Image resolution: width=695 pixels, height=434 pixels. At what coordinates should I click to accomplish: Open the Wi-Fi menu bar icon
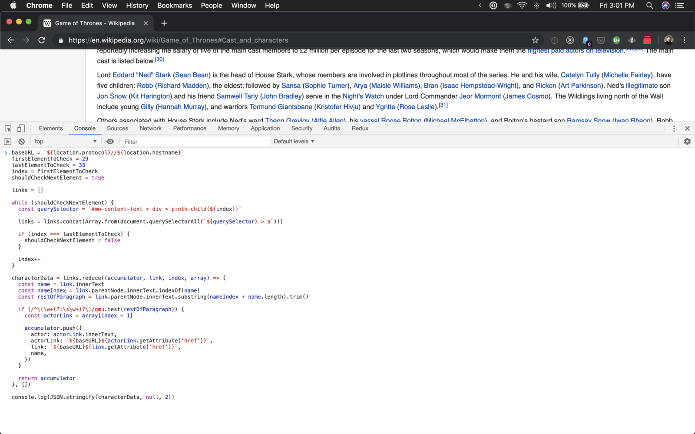coord(522,6)
